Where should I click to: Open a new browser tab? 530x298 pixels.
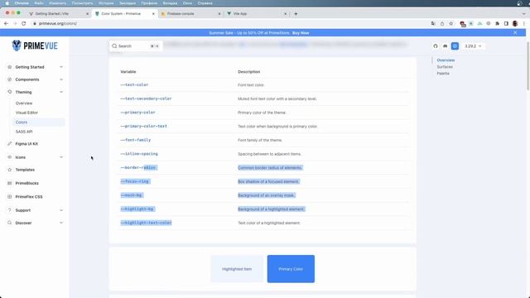tap(296, 14)
